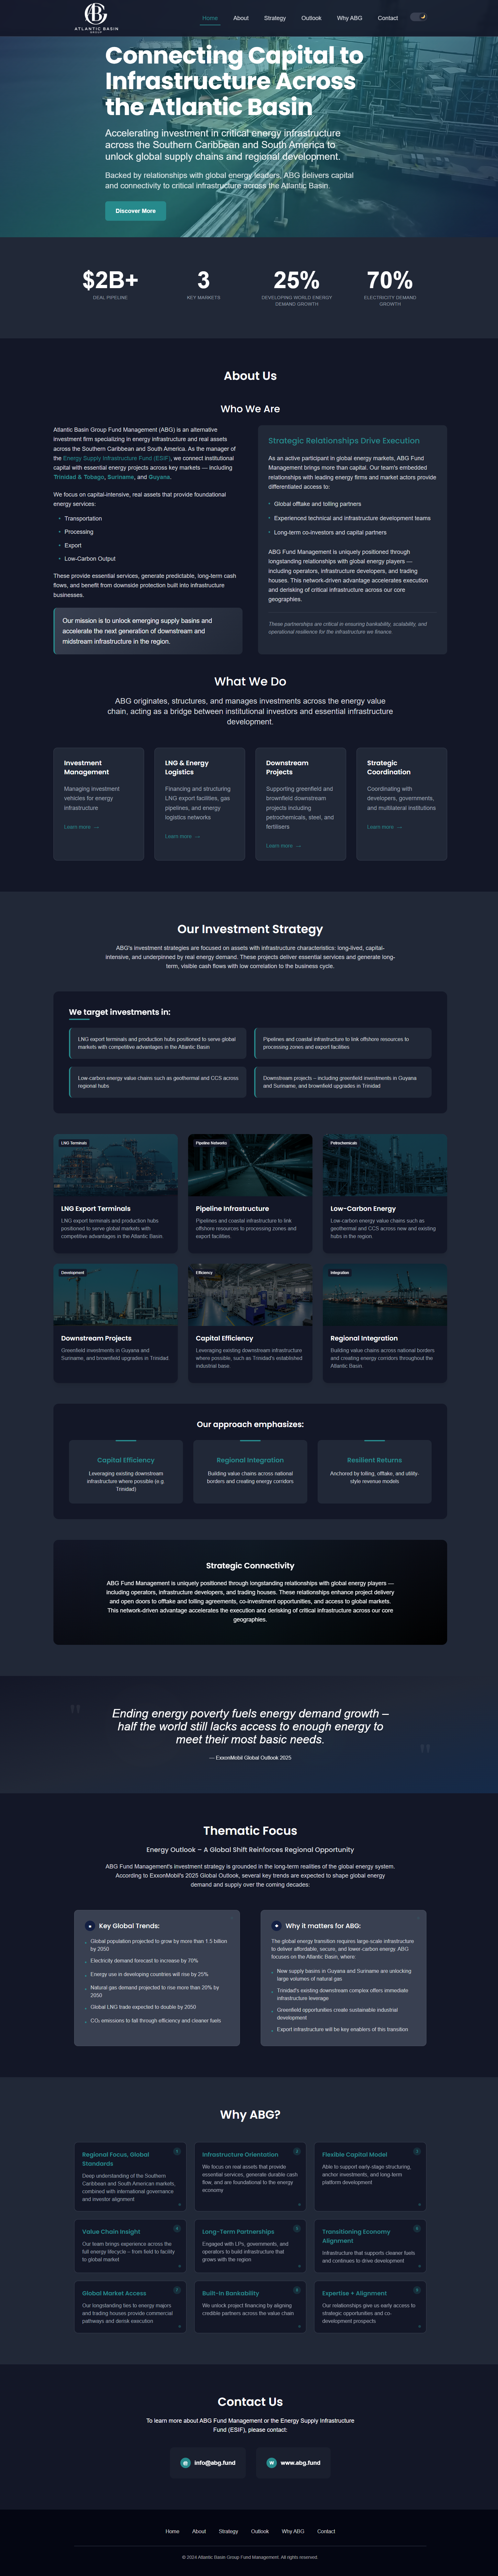The image size is (498, 2576).
Task: Click the circle icon beside Why it matters
Action: 276,1925
